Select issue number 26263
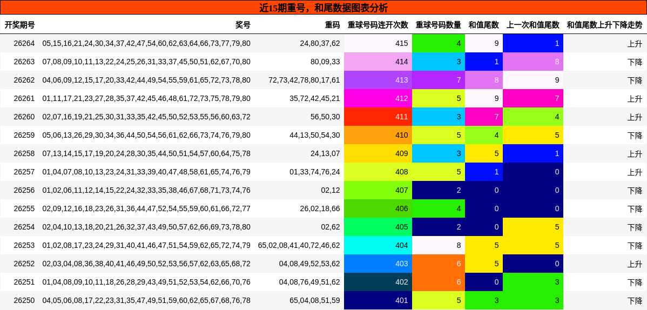Image resolution: width=647 pixels, height=310 pixels. 24,62
